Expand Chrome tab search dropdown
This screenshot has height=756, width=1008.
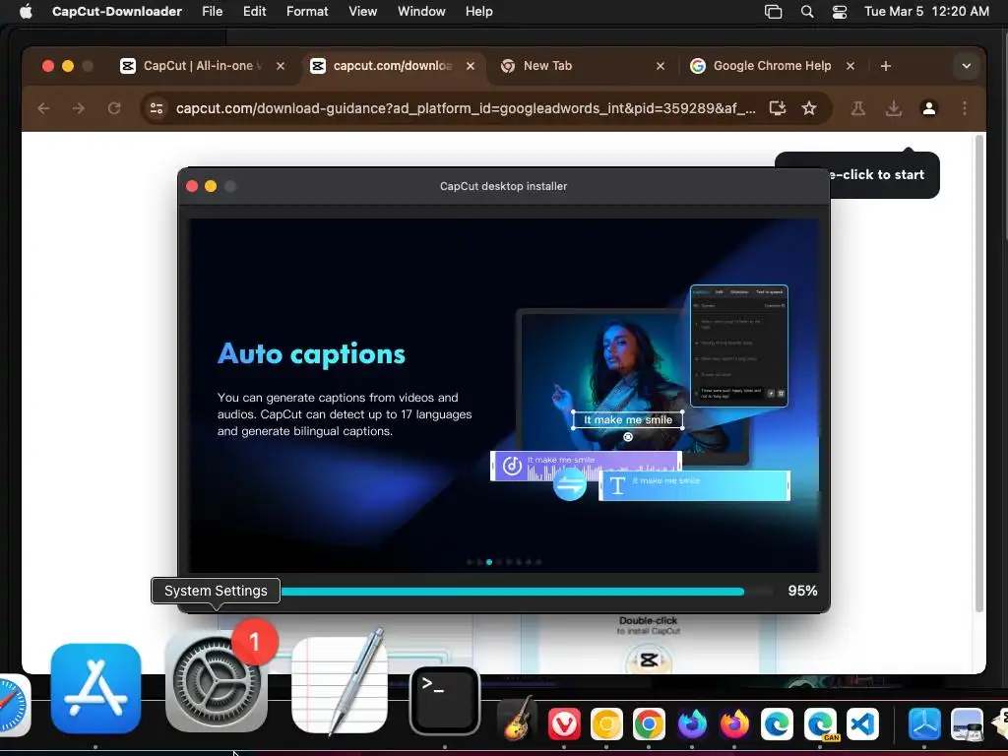tap(967, 66)
